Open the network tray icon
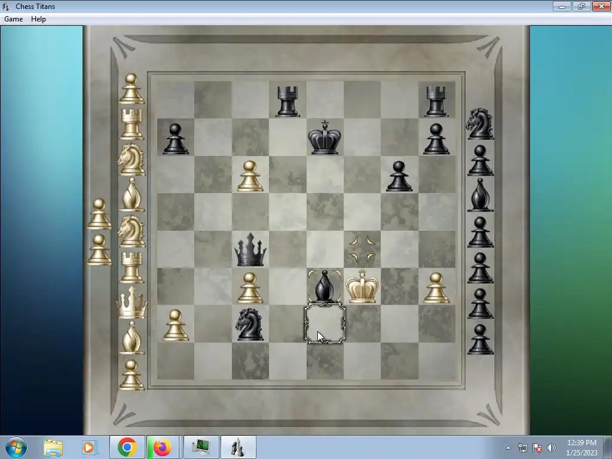Image resolution: width=612 pixels, height=459 pixels. click(x=522, y=448)
